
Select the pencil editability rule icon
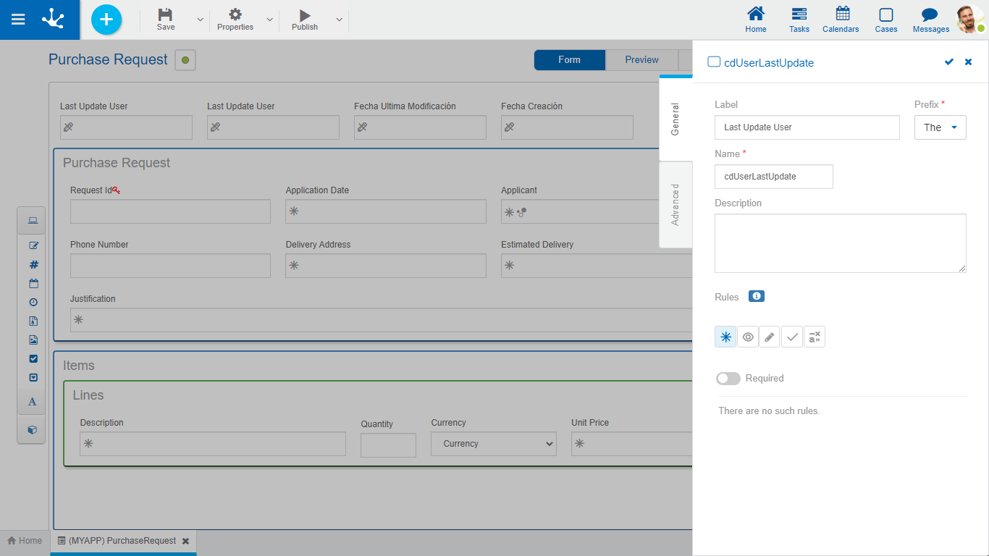pos(770,337)
